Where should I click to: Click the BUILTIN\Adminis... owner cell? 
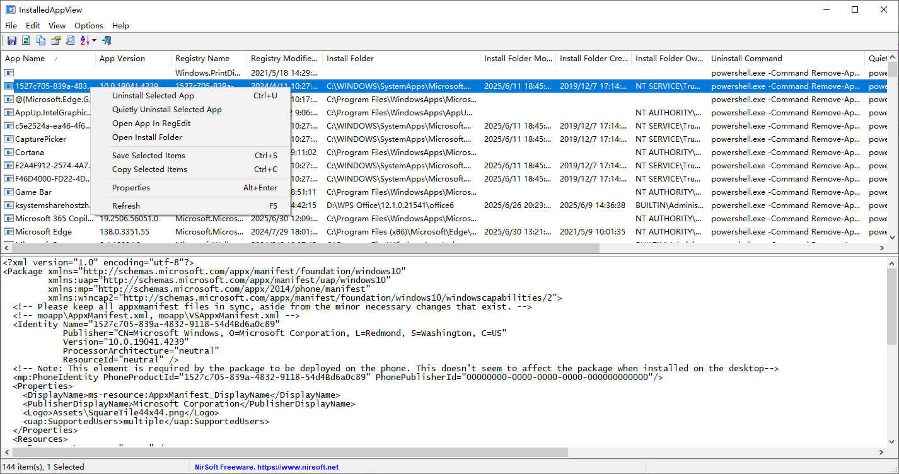coord(668,205)
